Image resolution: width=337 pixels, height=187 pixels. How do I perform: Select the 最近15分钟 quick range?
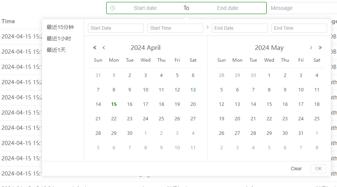[60, 27]
